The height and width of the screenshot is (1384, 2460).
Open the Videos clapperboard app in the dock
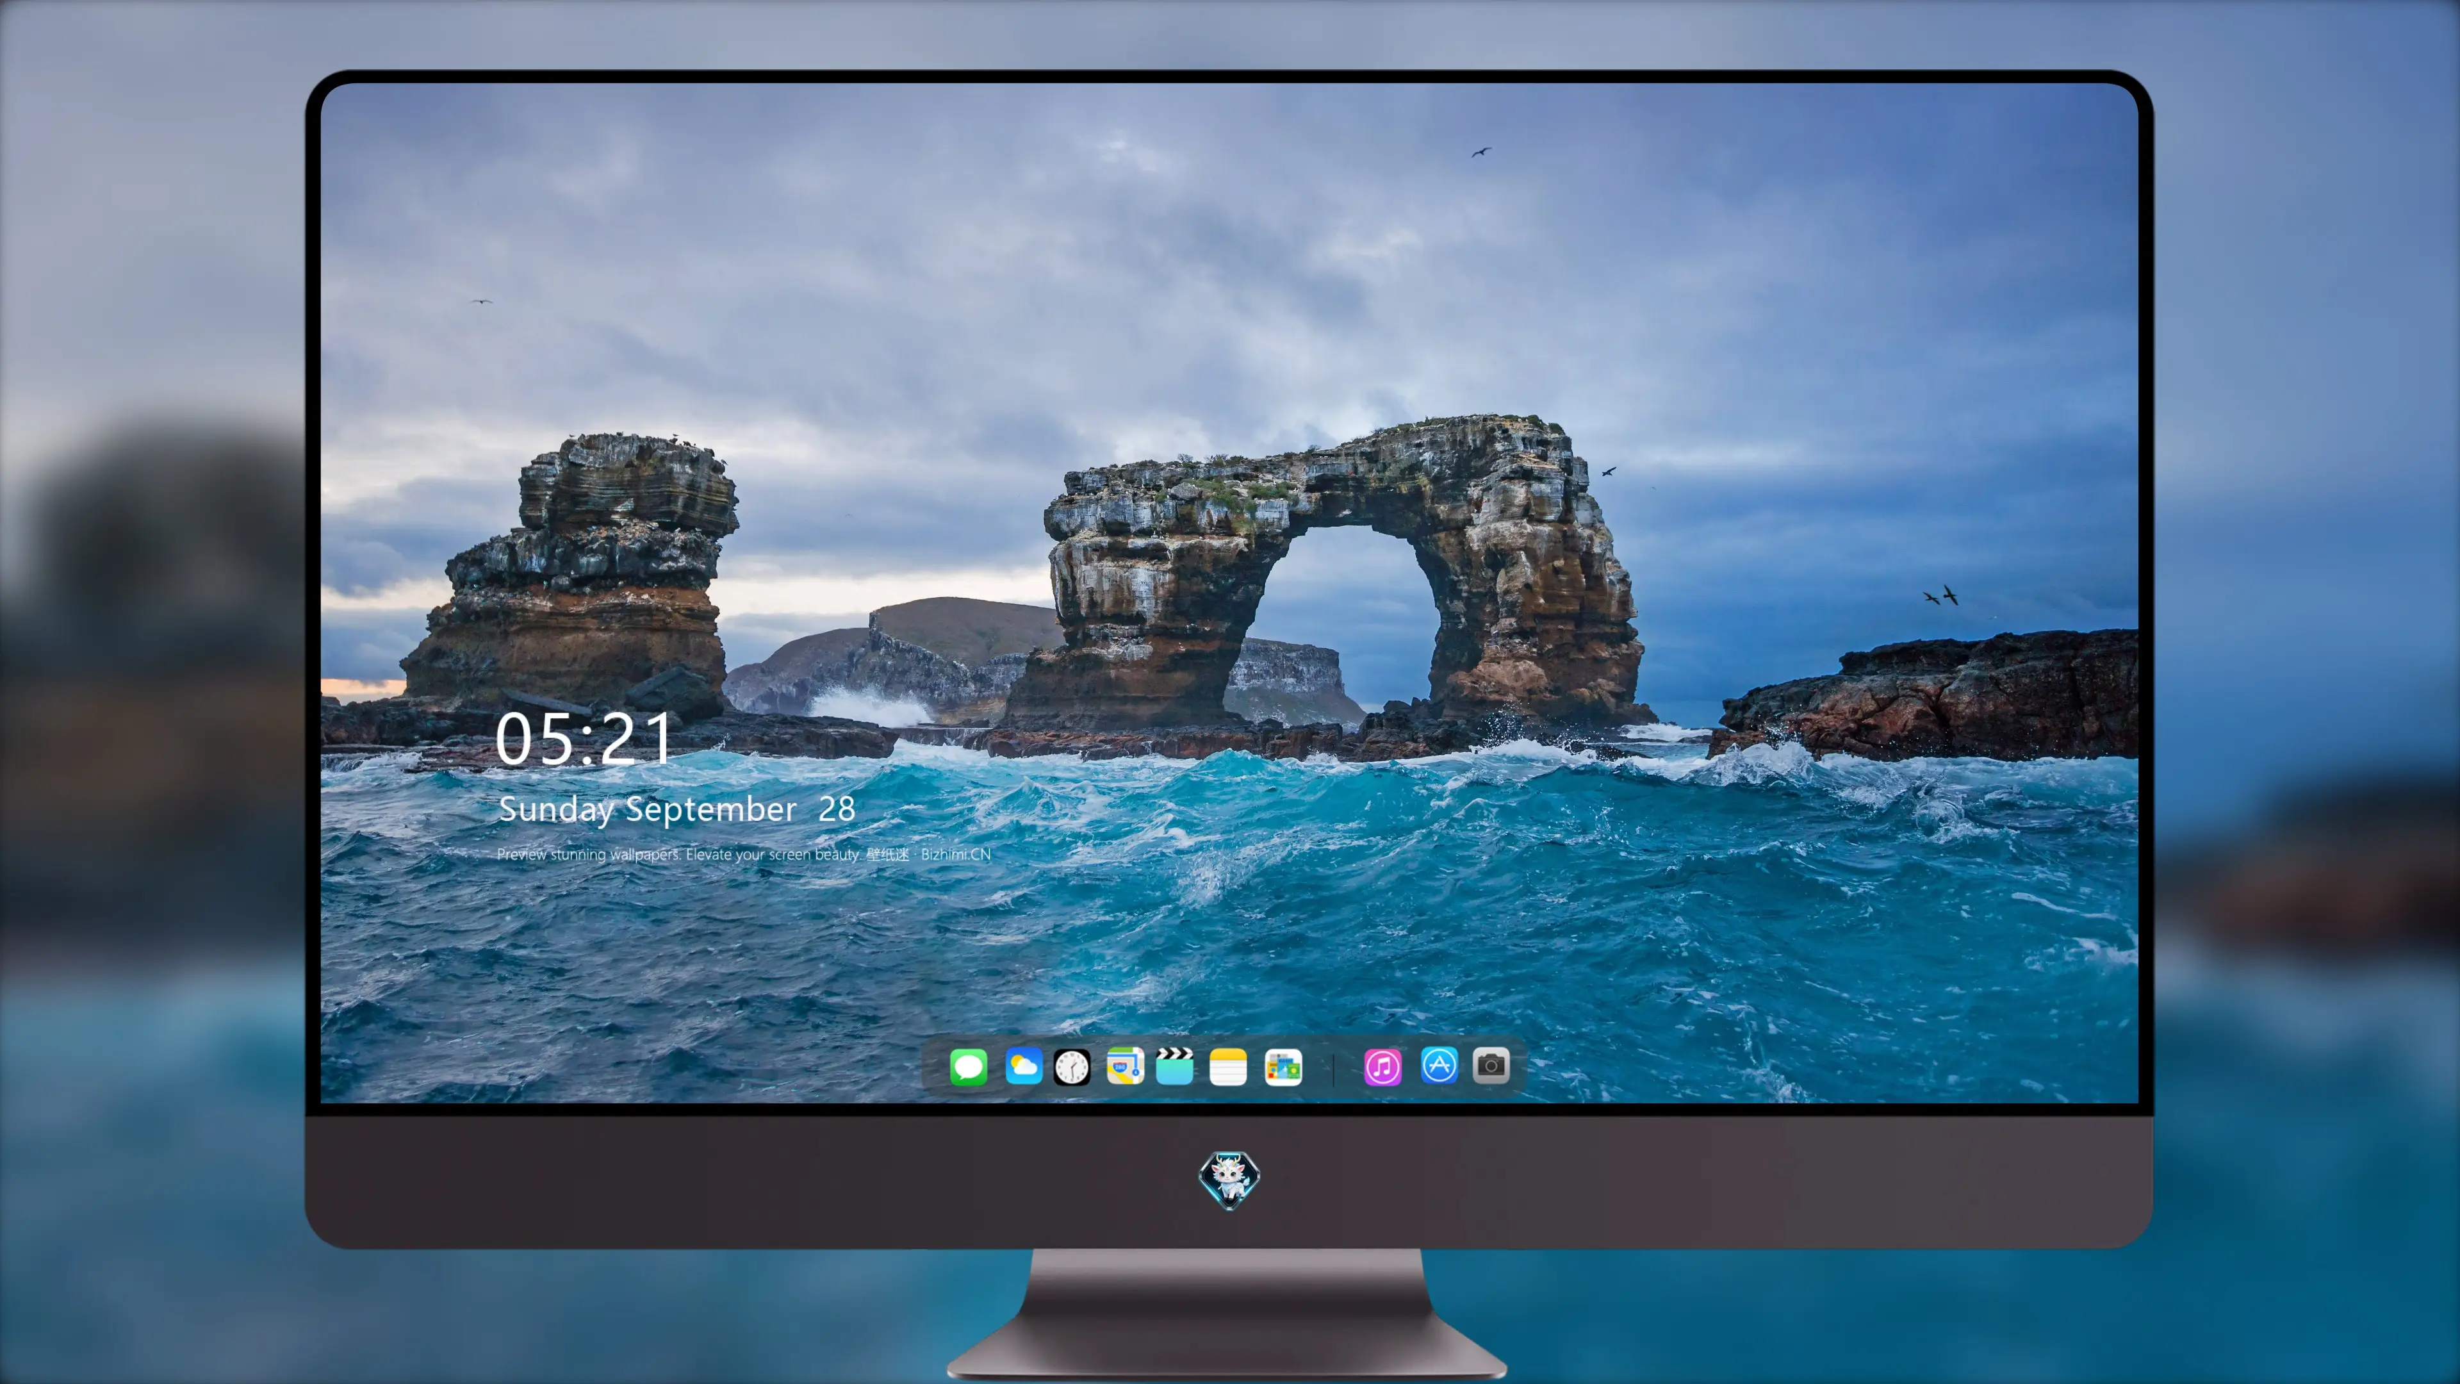click(x=1175, y=1066)
